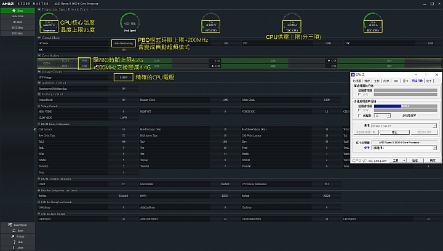Image resolution: width=443 pixels, height=251 pixels.
Task: Switch to CPU-Z 顯示卡 (Graphics) tab
Action: [x=405, y=81]
